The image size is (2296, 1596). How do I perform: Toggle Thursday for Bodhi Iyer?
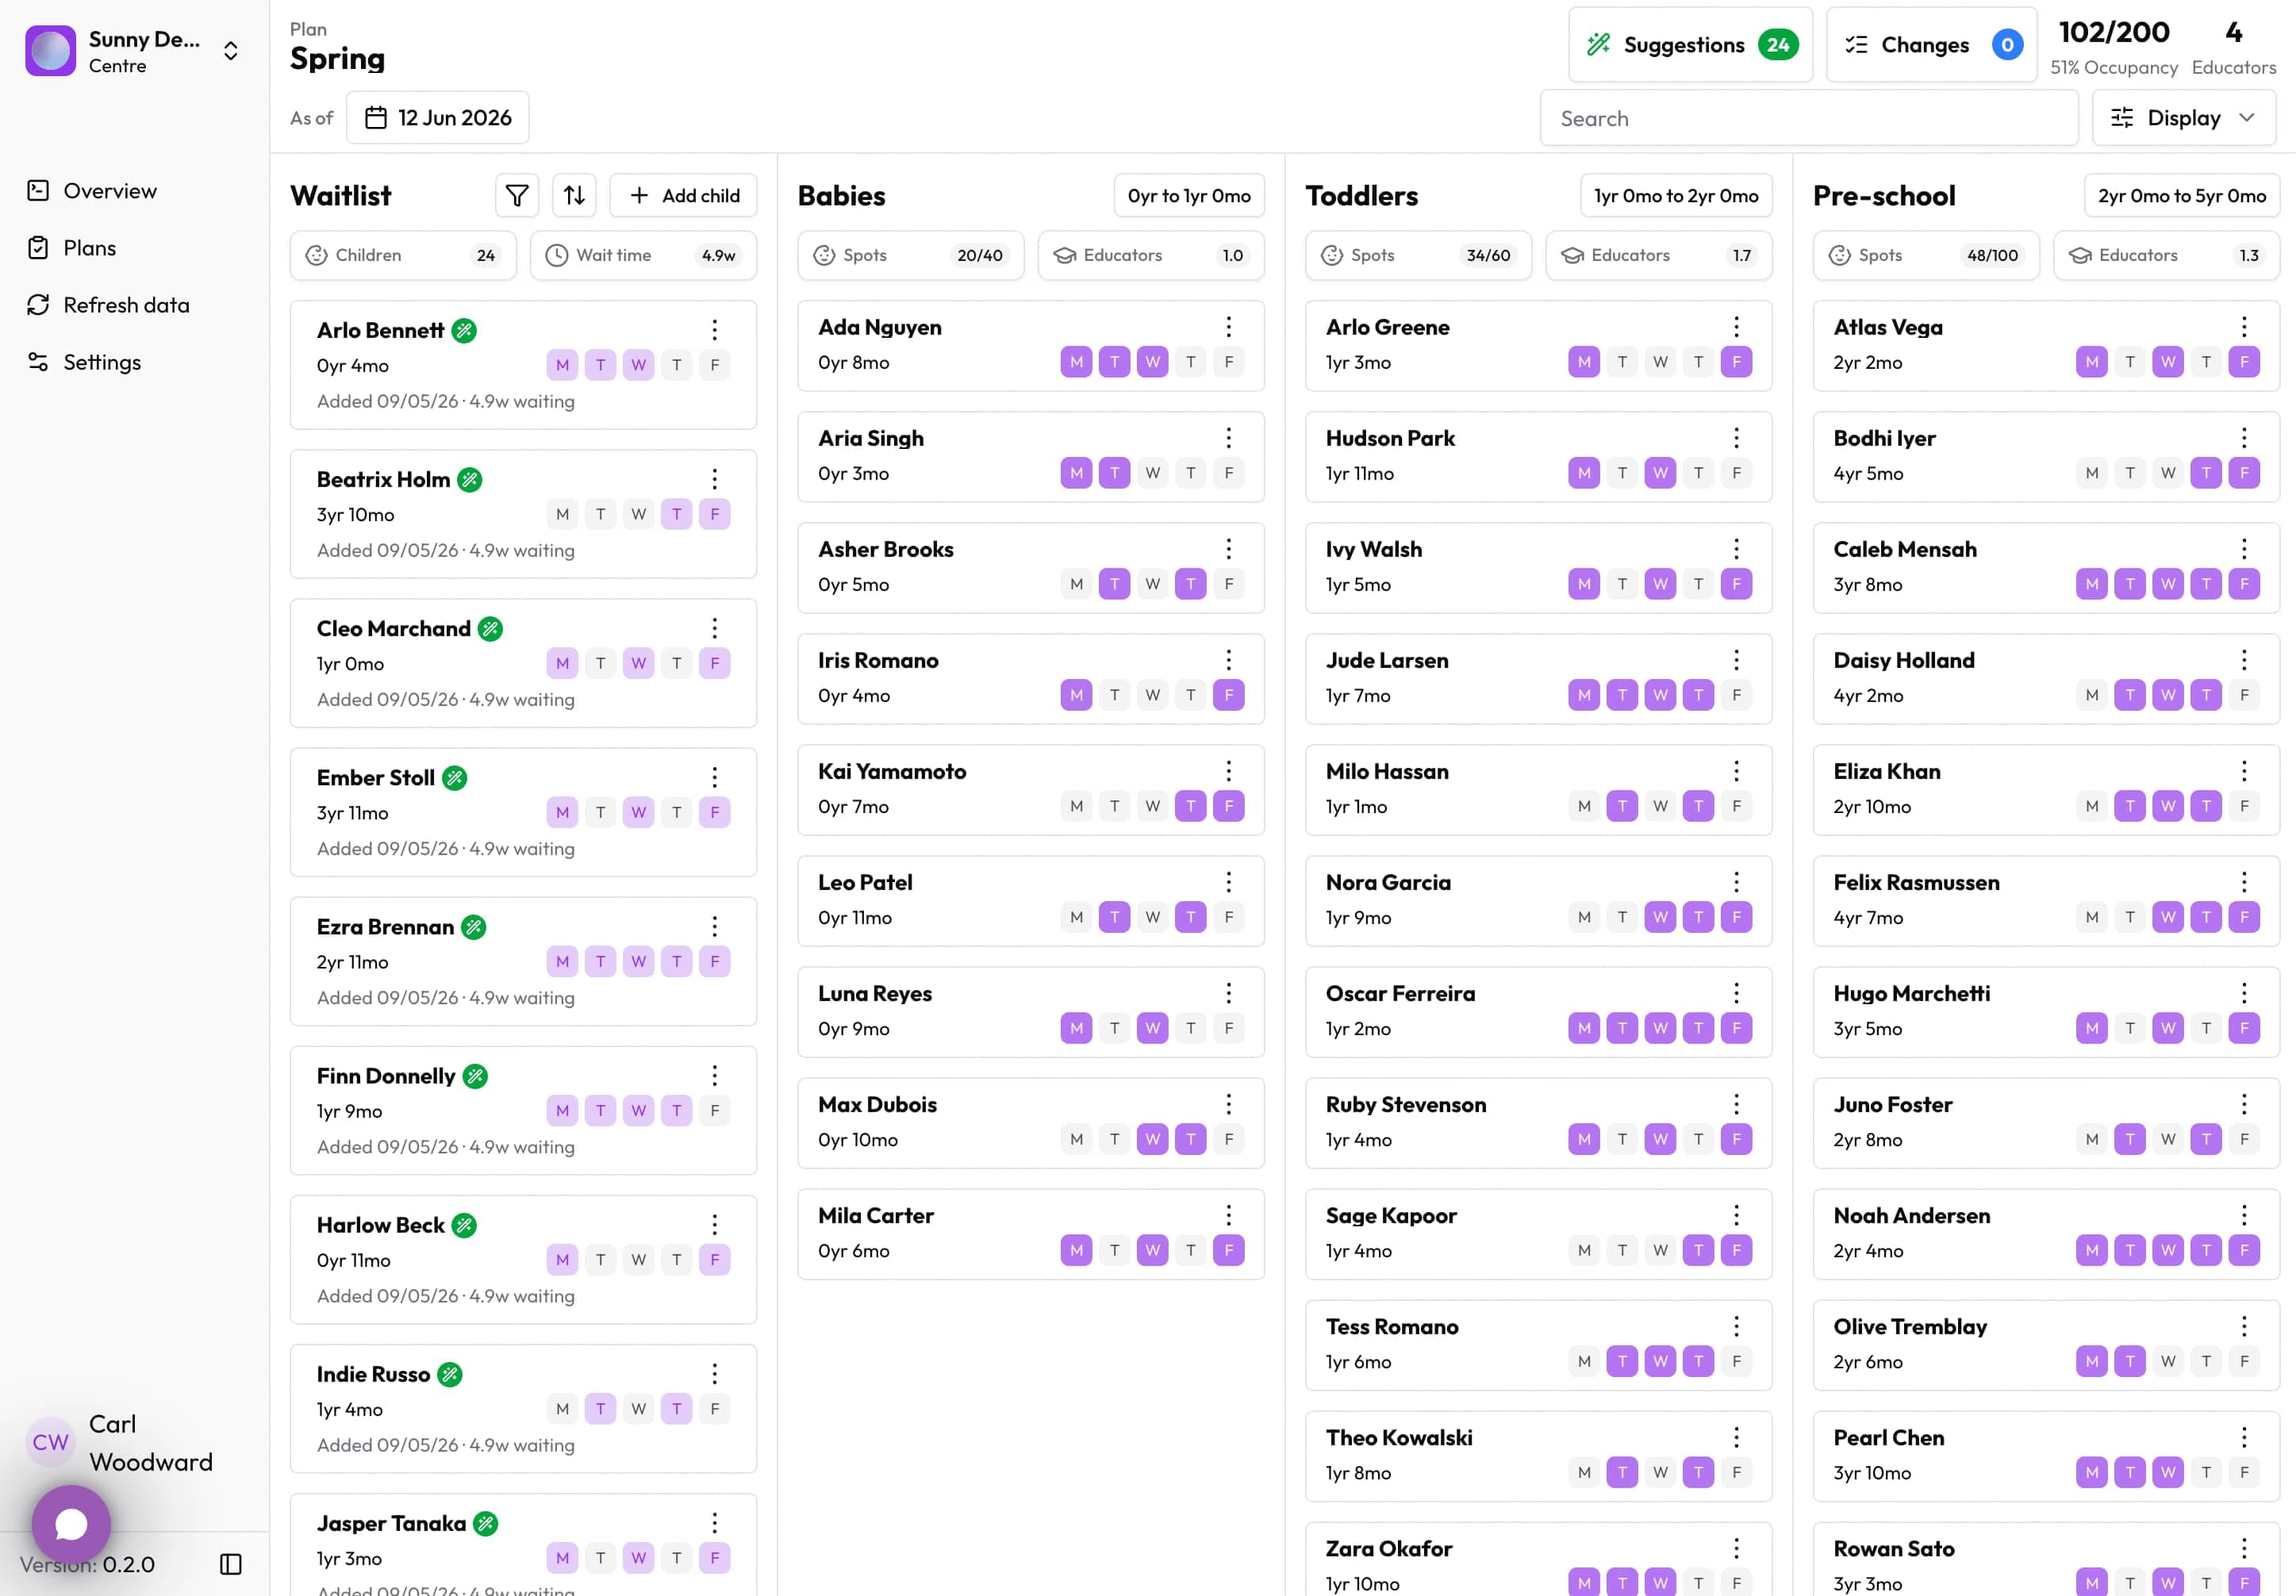pos(2206,473)
